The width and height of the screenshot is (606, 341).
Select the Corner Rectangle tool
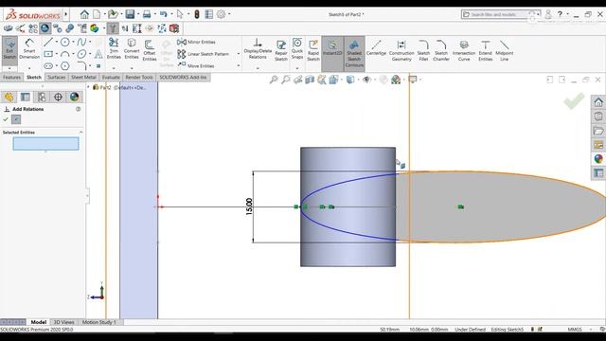coord(48,54)
